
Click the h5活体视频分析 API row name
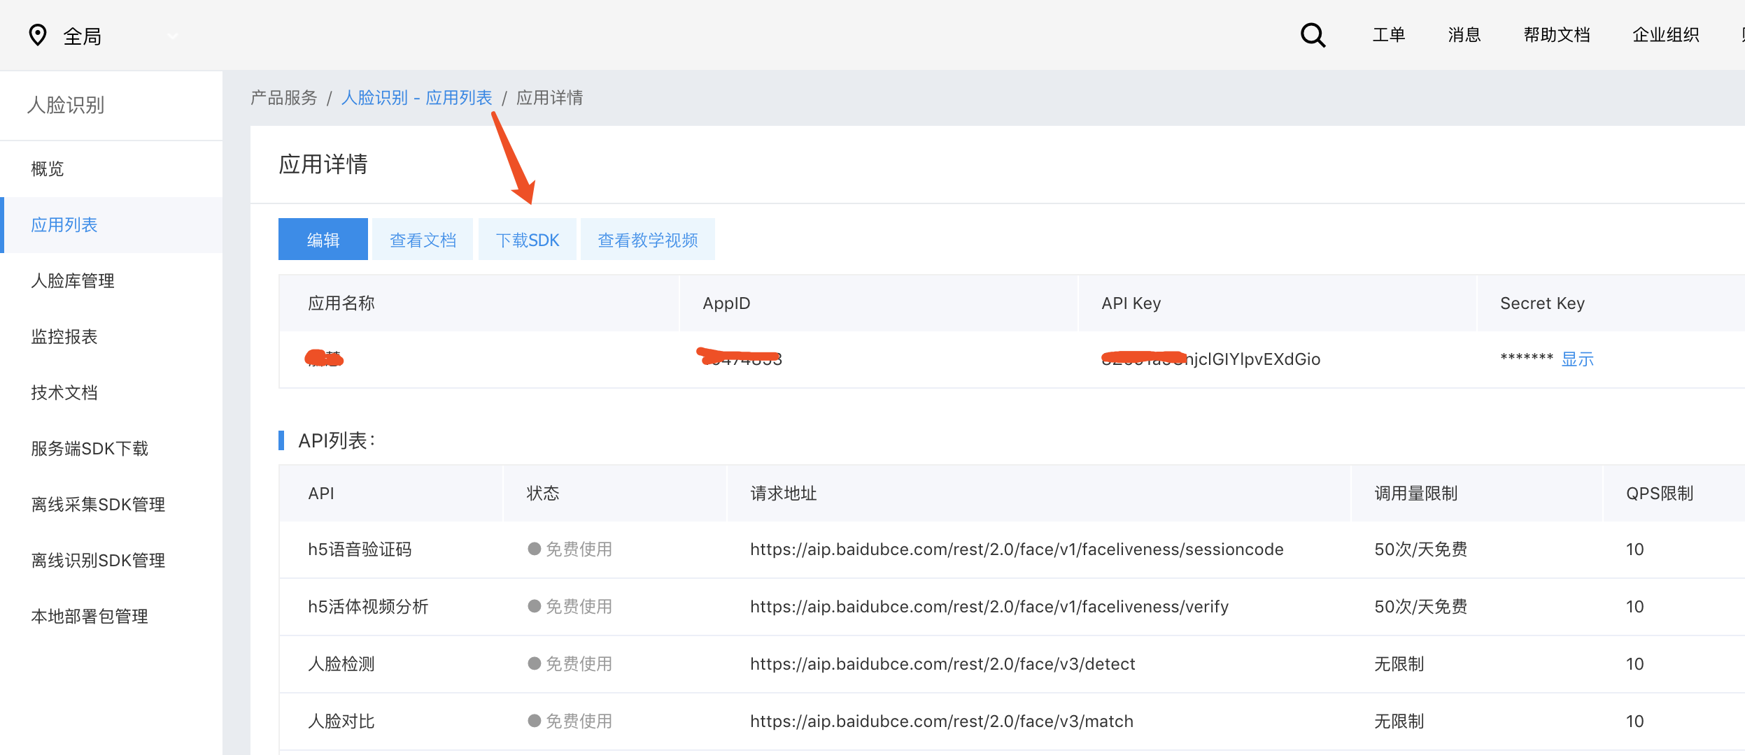tap(368, 607)
